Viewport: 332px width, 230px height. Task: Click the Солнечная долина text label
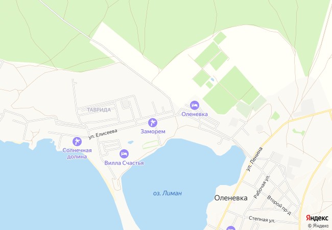77,153
